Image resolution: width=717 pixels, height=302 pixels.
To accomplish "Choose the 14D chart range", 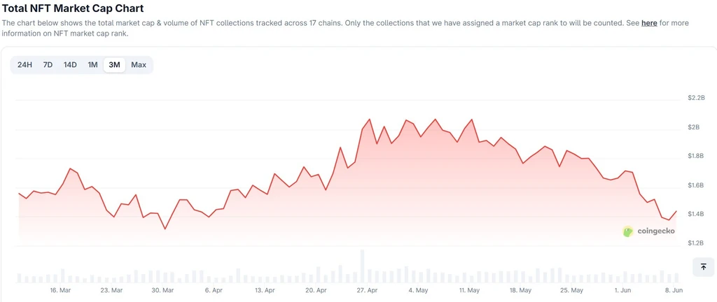I will tap(70, 65).
